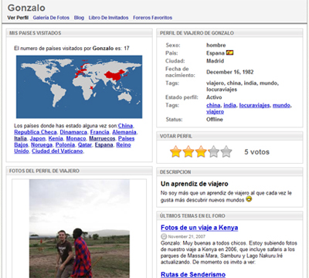Click the Polonia country link
Viewport: 309px width, 278px height.
pyautogui.click(x=65, y=145)
